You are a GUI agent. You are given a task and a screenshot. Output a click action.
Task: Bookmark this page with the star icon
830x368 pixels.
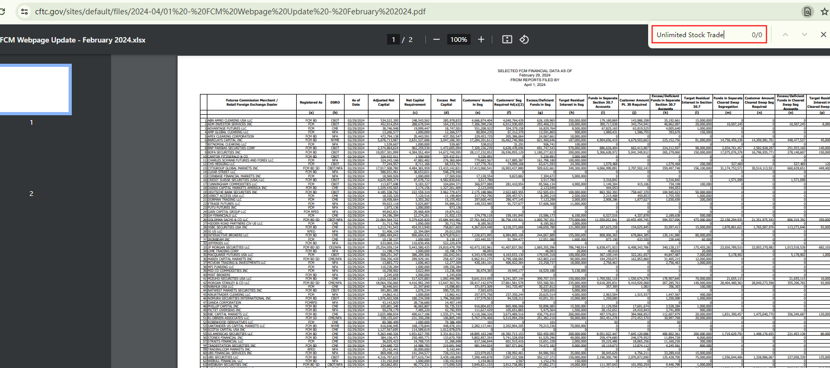coord(824,11)
